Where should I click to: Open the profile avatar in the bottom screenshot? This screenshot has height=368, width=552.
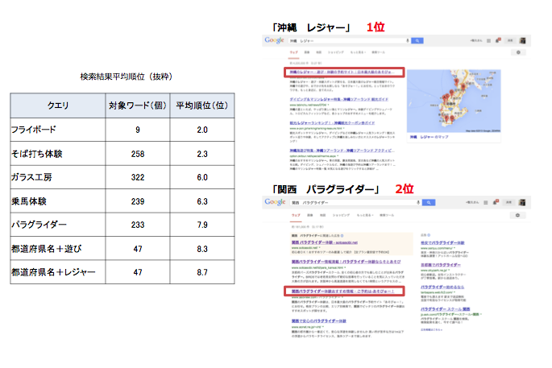(522, 203)
